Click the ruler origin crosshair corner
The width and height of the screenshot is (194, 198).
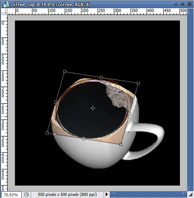[x=4, y=12]
